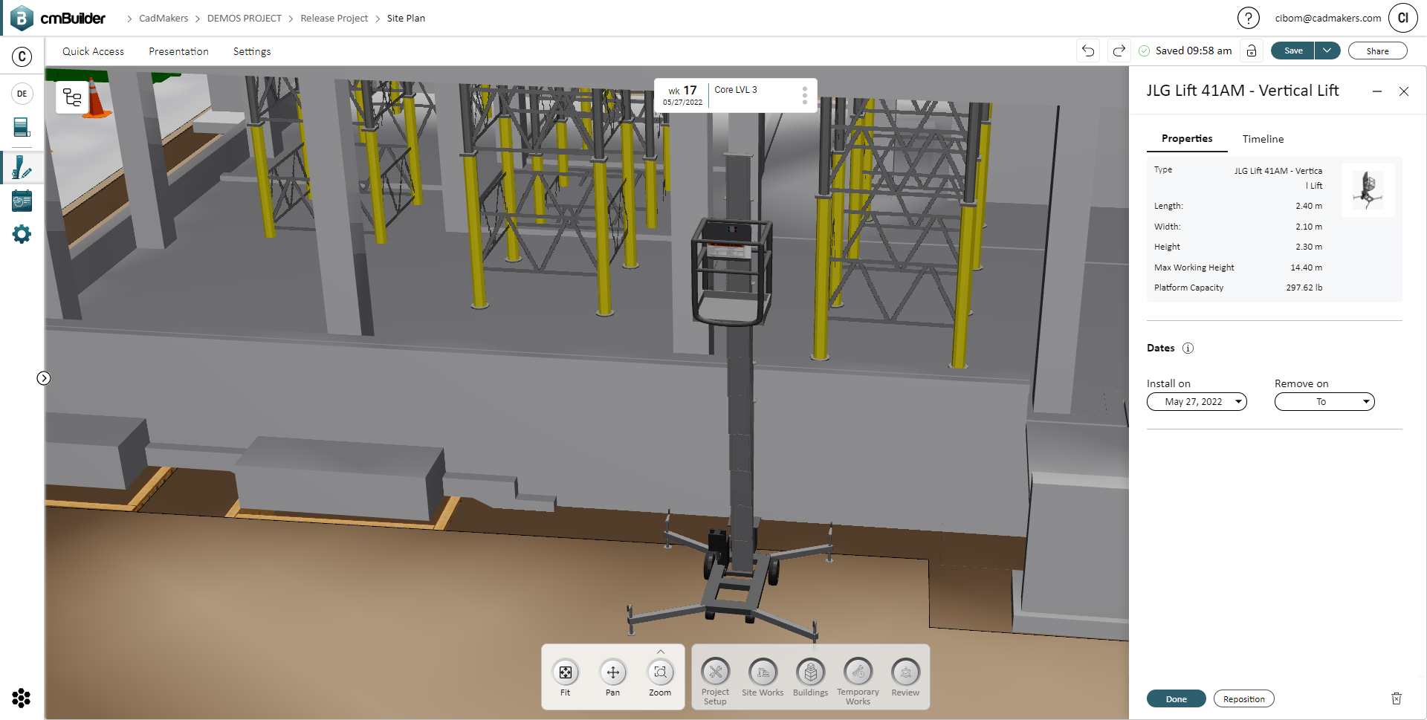Click the JLG lift thumbnail image

tap(1368, 190)
